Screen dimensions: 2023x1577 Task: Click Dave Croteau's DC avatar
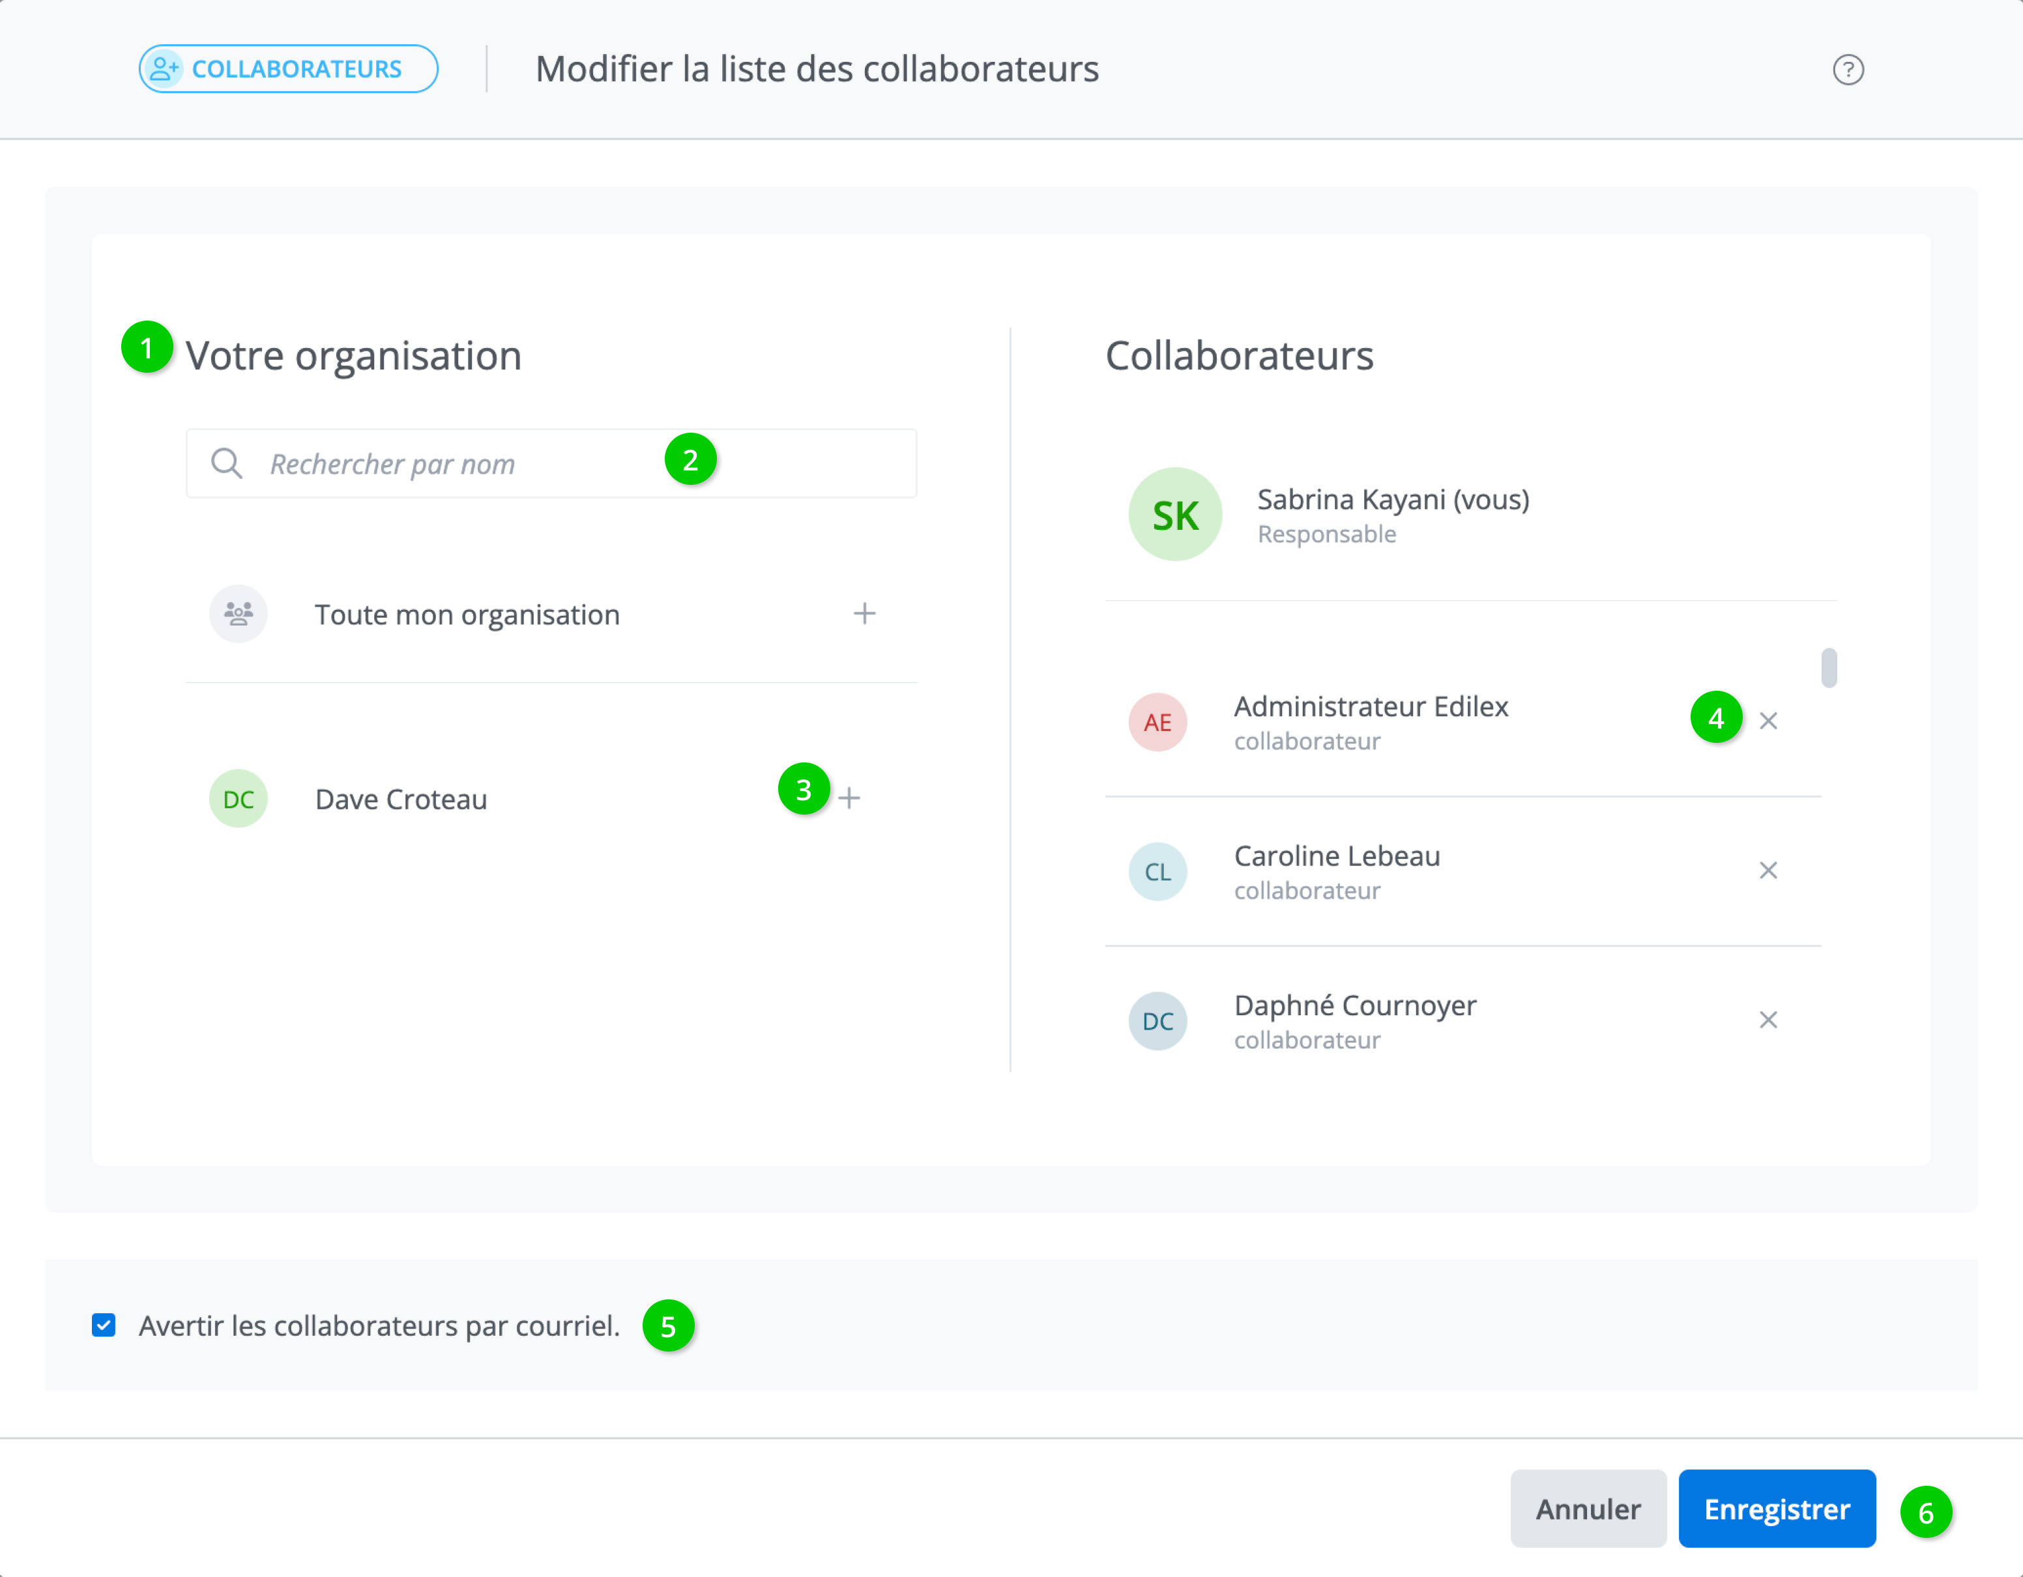click(238, 798)
